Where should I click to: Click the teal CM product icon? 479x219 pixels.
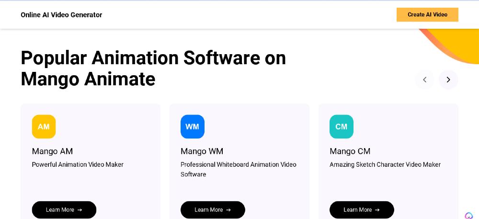point(341,127)
